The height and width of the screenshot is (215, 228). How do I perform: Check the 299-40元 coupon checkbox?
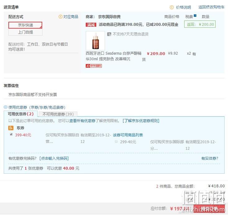(x=116, y=141)
